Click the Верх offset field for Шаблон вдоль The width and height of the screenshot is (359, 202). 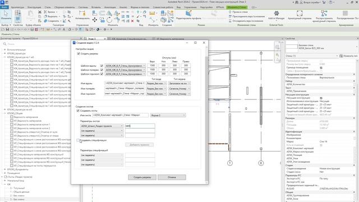[152, 66]
